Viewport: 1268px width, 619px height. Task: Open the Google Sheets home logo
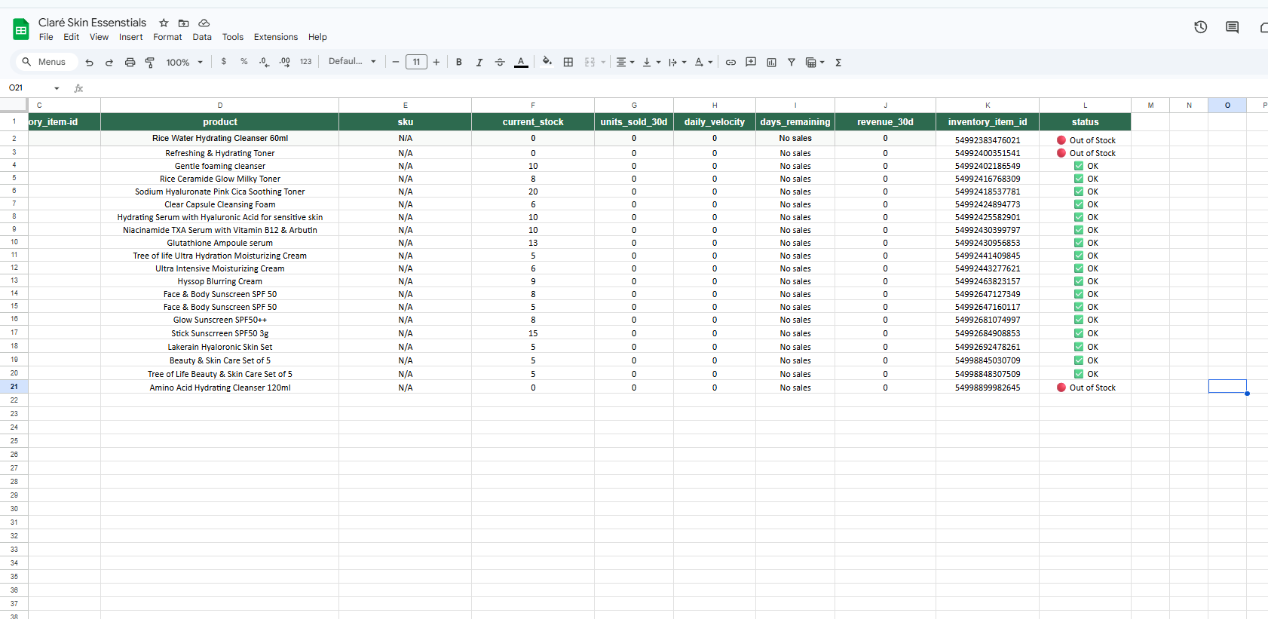[20, 29]
